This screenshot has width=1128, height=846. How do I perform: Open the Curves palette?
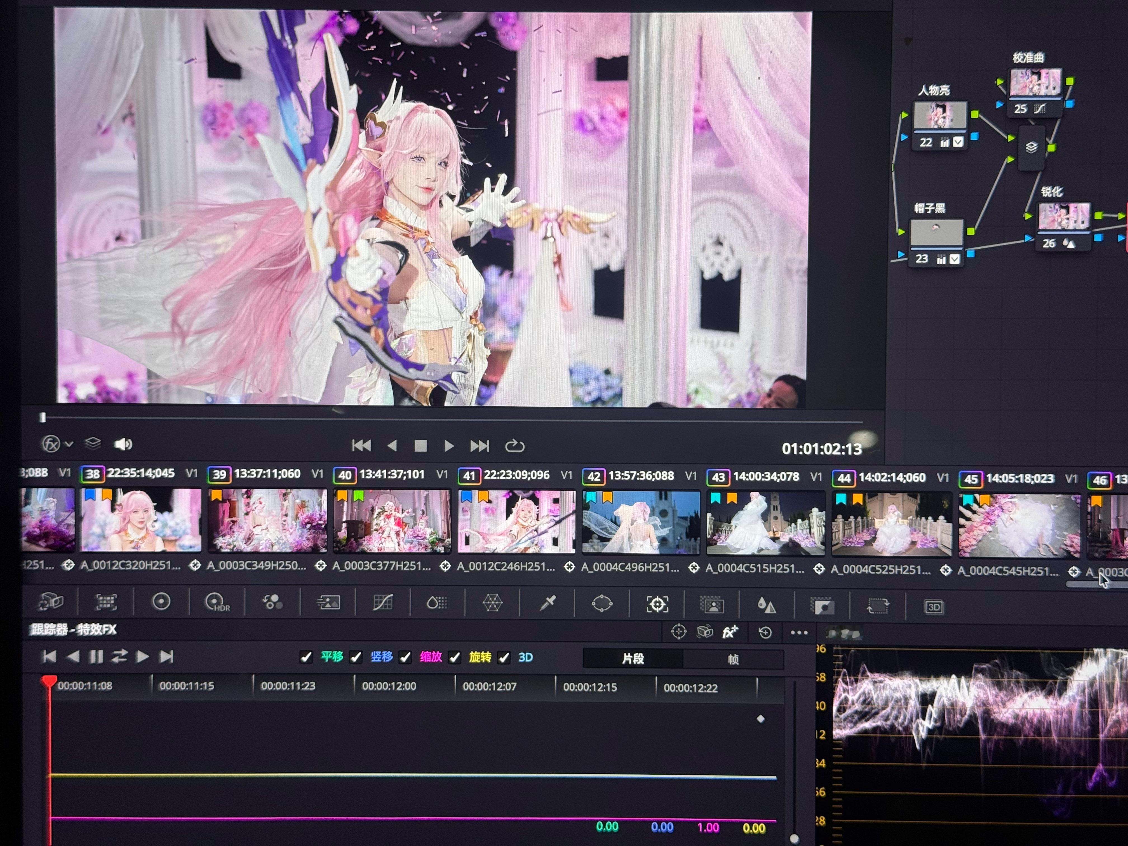pos(383,603)
